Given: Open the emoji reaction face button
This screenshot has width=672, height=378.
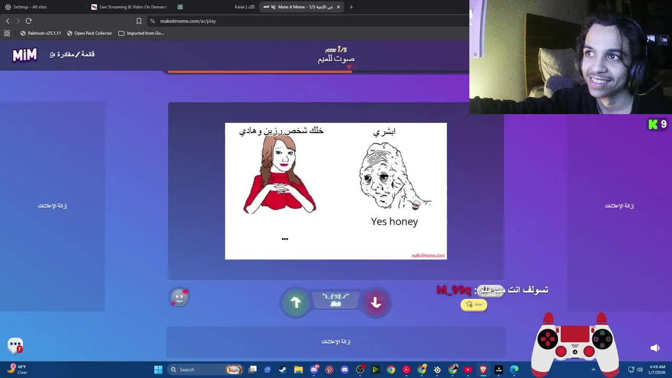Looking at the screenshot, I should pyautogui.click(x=179, y=298).
